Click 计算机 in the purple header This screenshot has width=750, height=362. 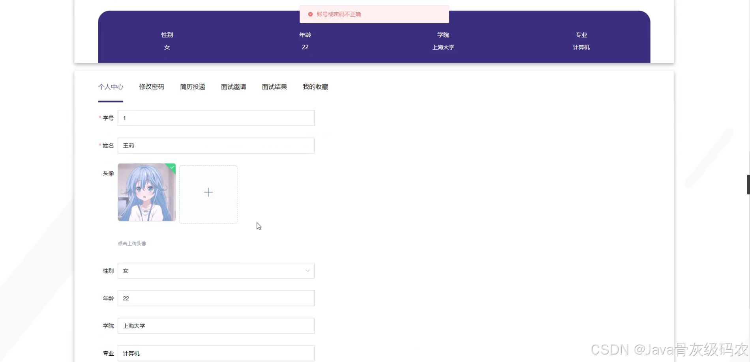[x=581, y=47]
